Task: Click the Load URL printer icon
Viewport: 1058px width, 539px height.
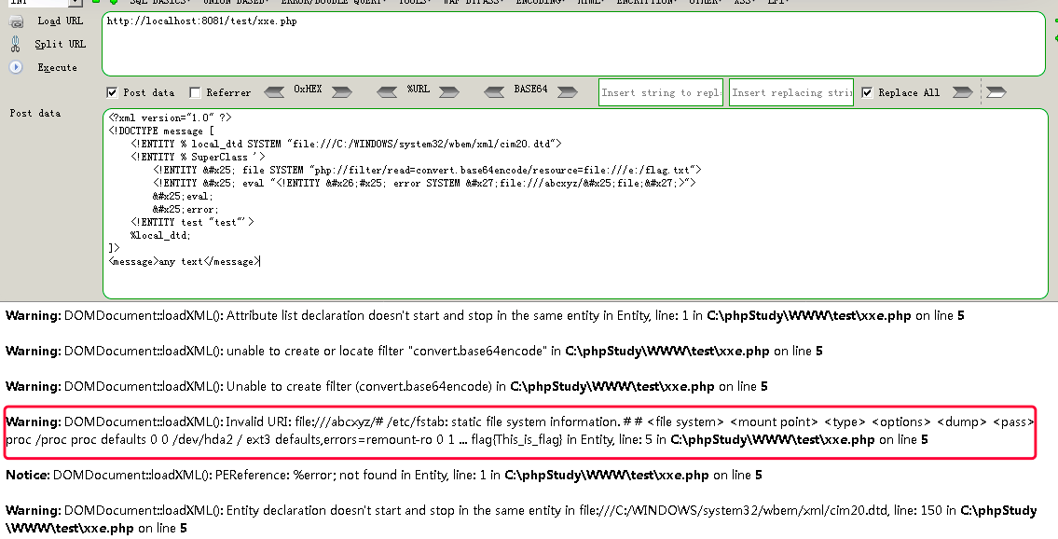Action: 16,21
